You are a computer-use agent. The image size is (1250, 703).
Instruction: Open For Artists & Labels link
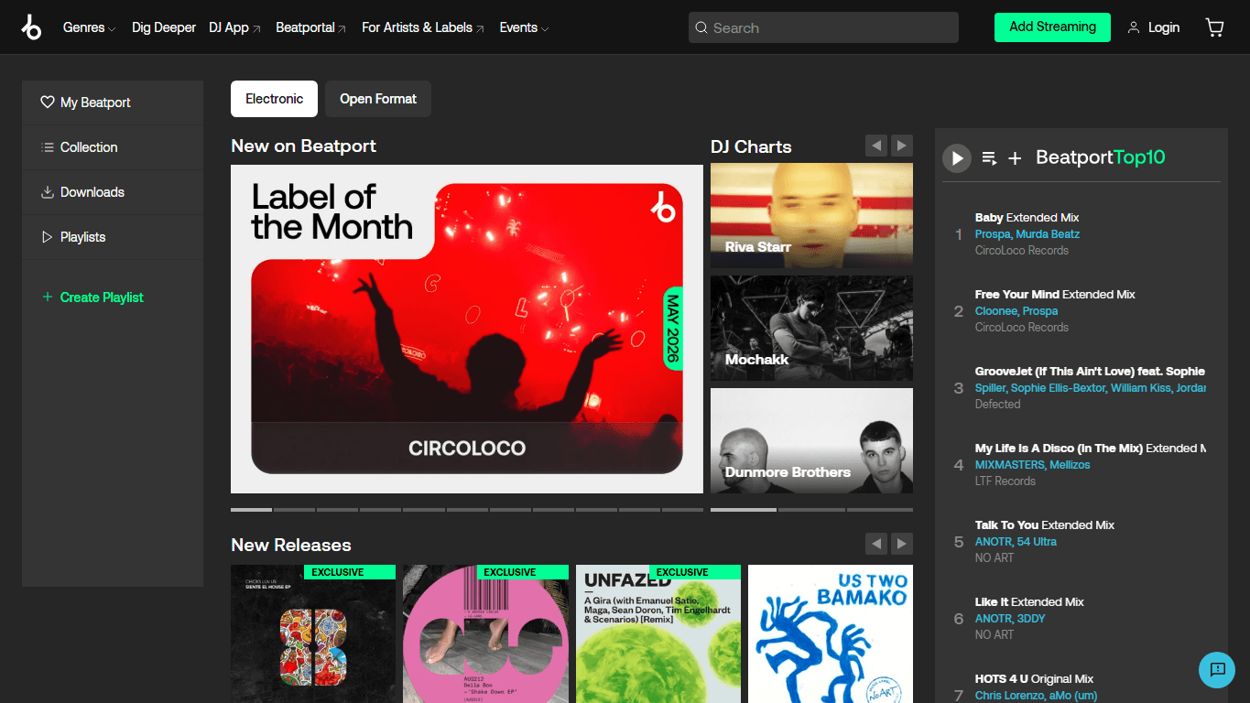423,27
